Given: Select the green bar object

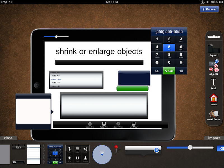Looking at the screenshot, I should point(132,88).
